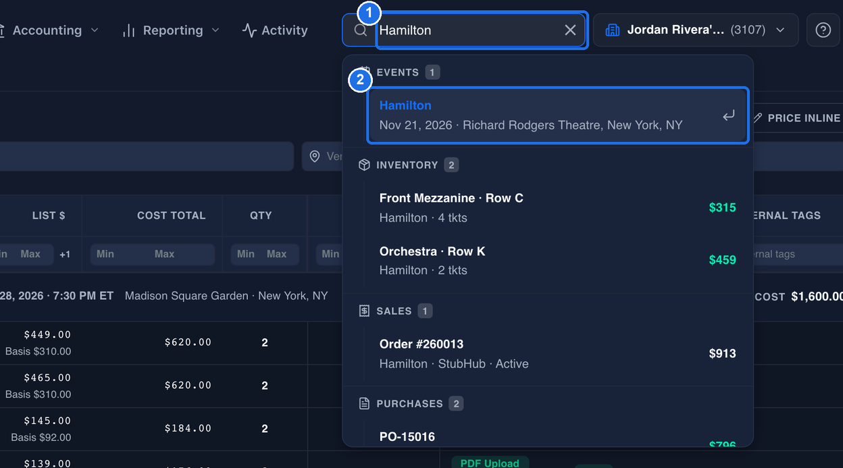Sort by the COST TOTAL column header
843x468 pixels.
click(x=171, y=215)
